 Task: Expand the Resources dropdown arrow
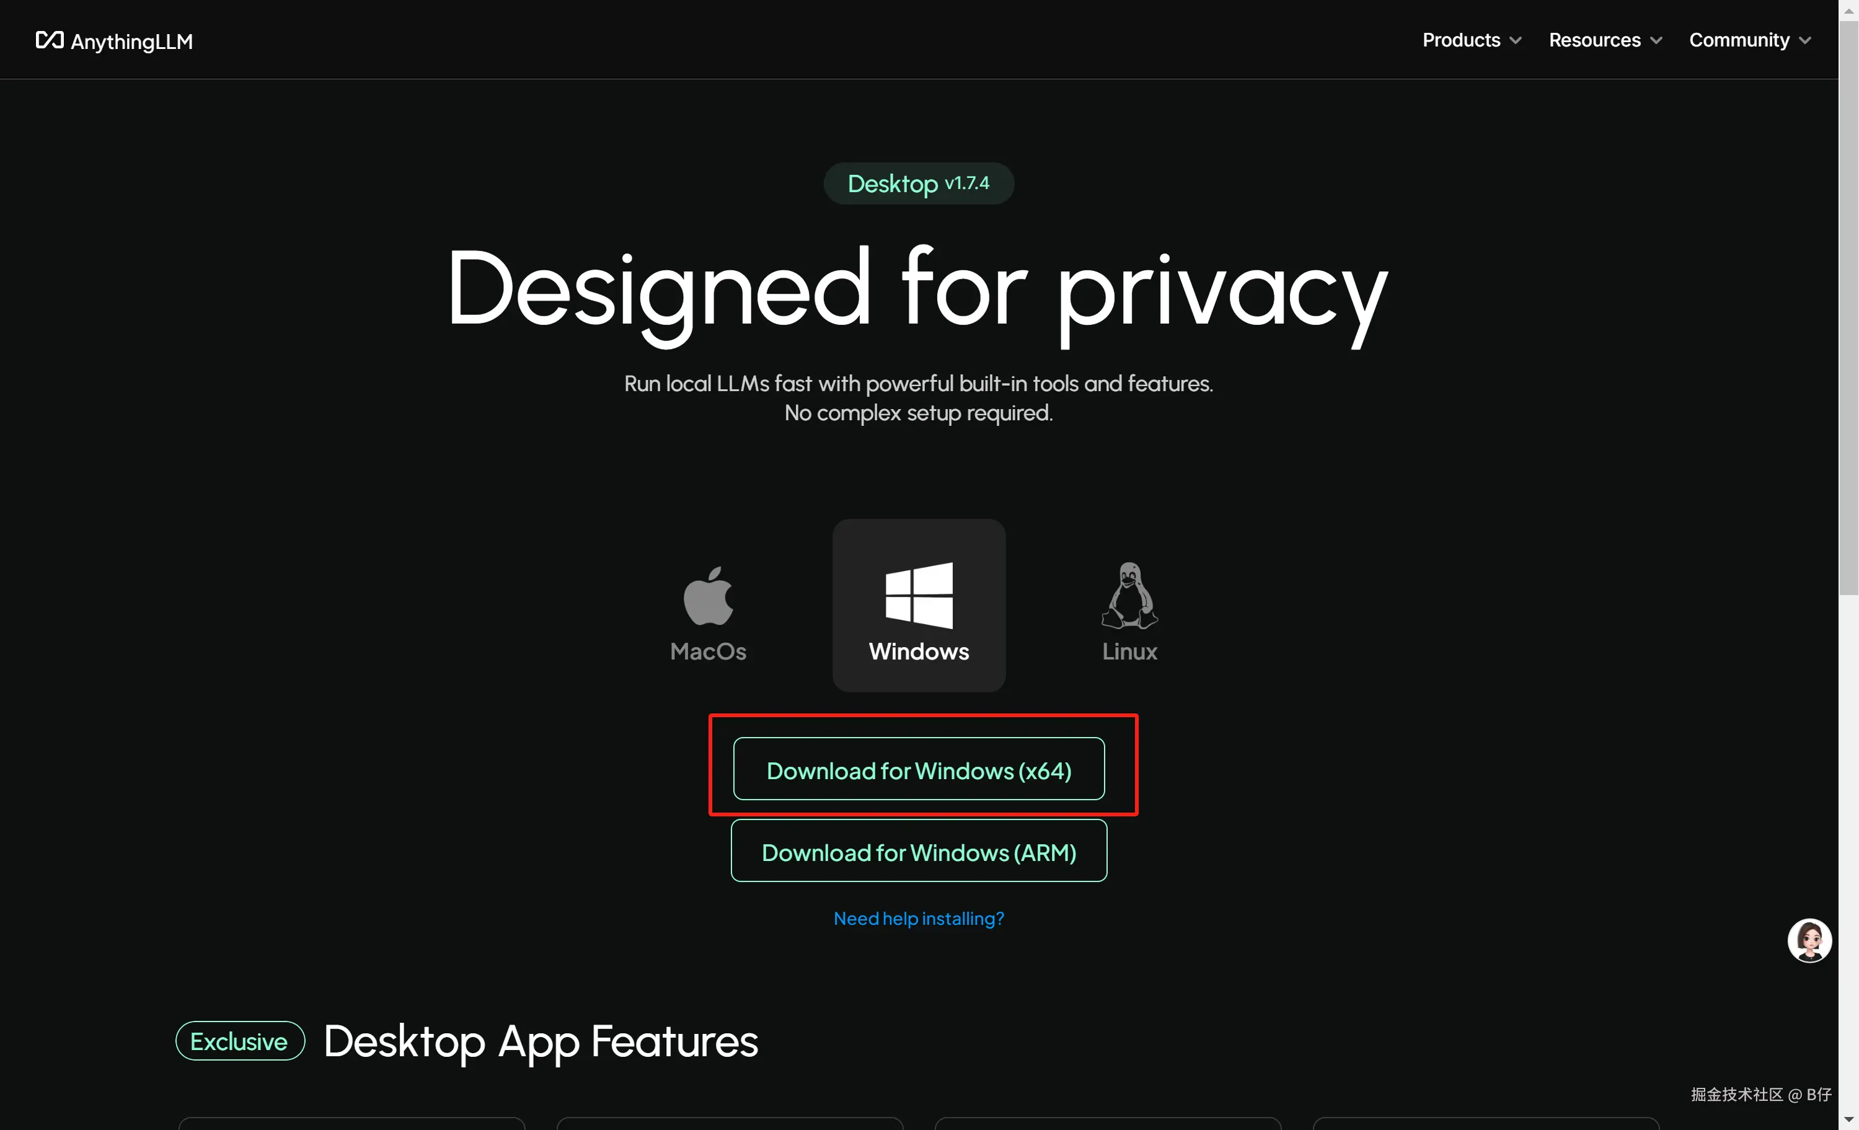click(1656, 41)
